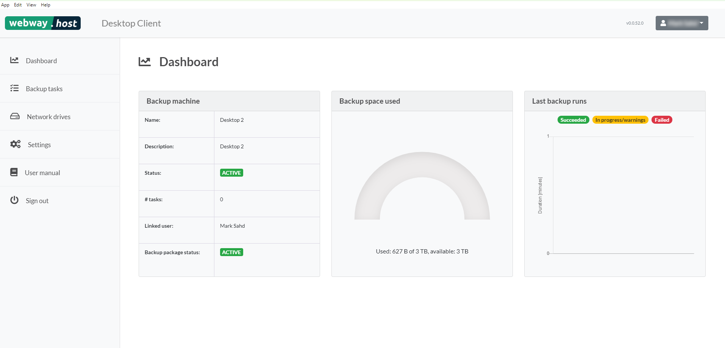Screen dimensions: 725x348
Task: Click the Linked user cell showing Mark Sahd
Action: coord(233,225)
